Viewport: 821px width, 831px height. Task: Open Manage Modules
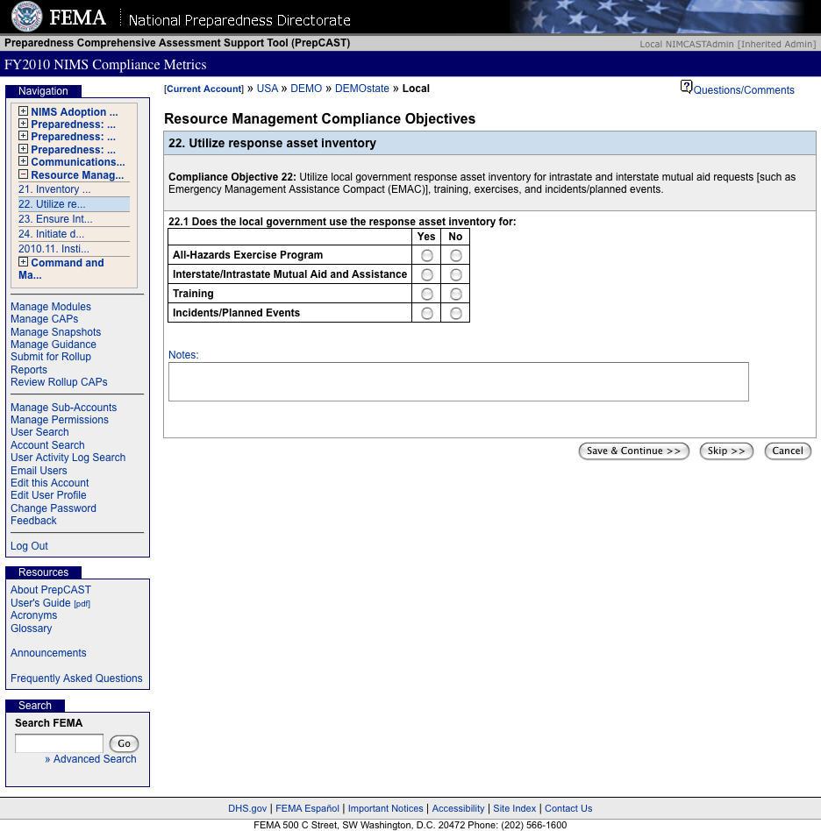point(50,307)
